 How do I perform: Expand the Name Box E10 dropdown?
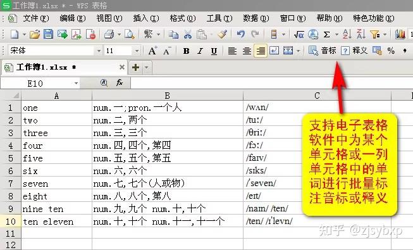point(76,84)
